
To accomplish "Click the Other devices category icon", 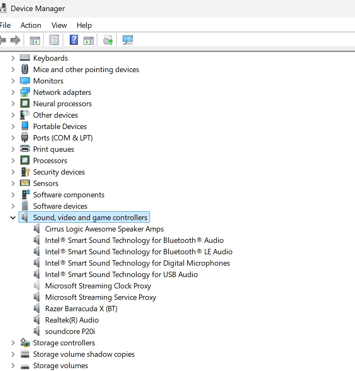I will coord(25,115).
